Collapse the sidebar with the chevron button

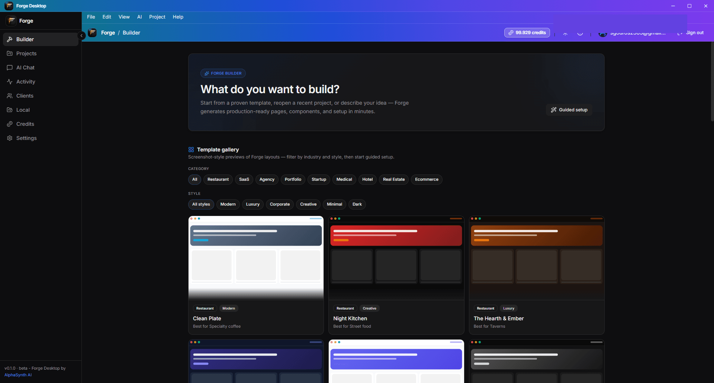point(81,36)
